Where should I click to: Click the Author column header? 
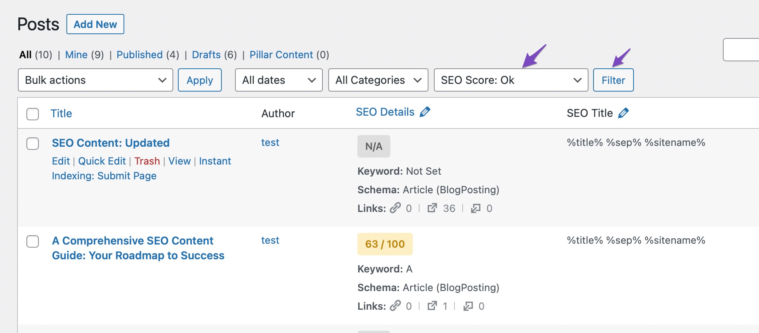(278, 113)
